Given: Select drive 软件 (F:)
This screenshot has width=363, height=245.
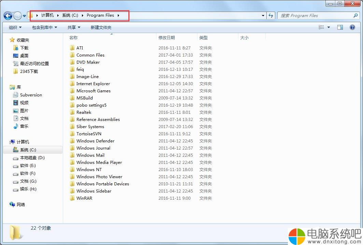Looking at the screenshot, I should (x=28, y=173).
